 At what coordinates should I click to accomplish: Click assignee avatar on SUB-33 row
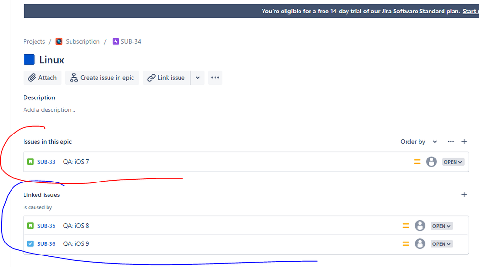coord(431,162)
